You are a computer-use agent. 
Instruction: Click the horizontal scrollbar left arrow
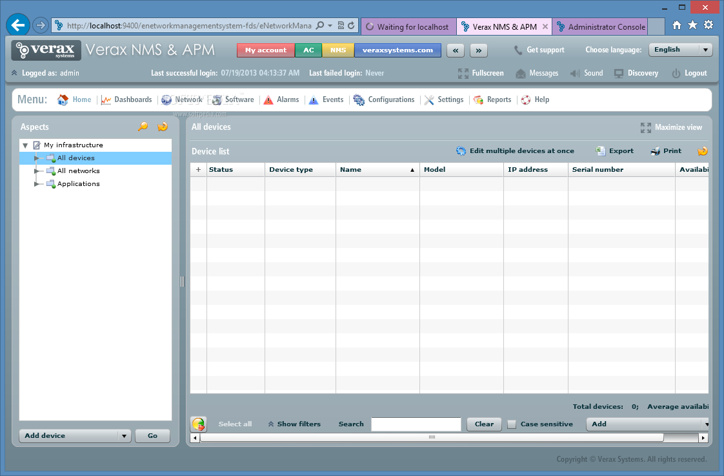click(x=196, y=438)
